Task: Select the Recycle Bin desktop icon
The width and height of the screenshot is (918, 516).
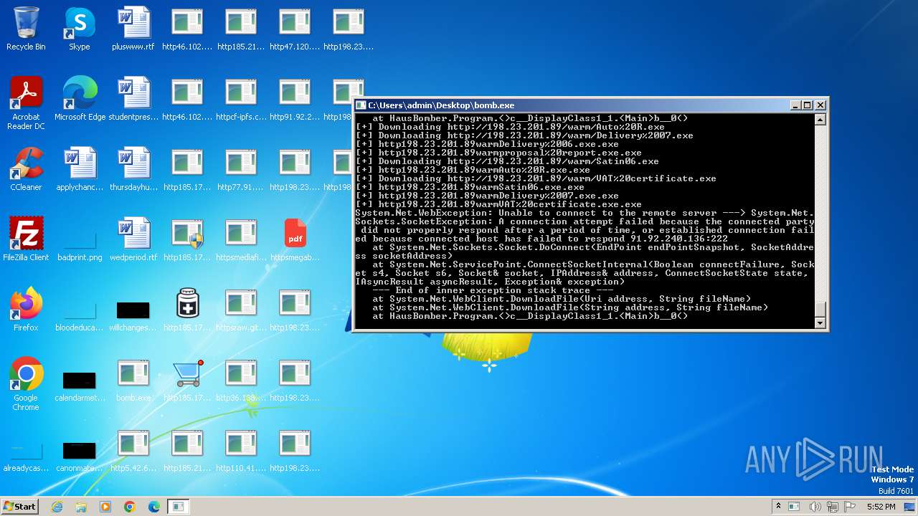Action: tap(26, 29)
